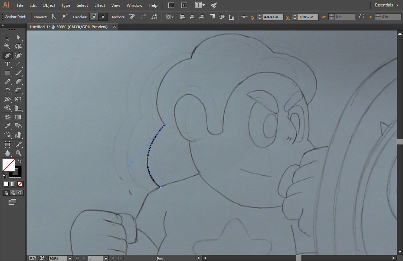Choose the Width tool
403x261 pixels.
click(8, 99)
